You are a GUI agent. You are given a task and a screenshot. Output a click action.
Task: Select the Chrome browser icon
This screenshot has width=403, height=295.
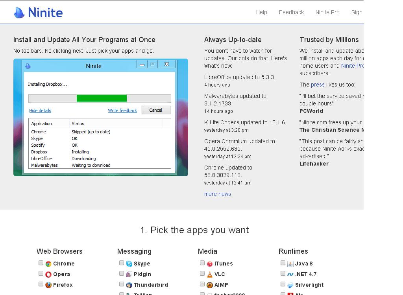48,264
